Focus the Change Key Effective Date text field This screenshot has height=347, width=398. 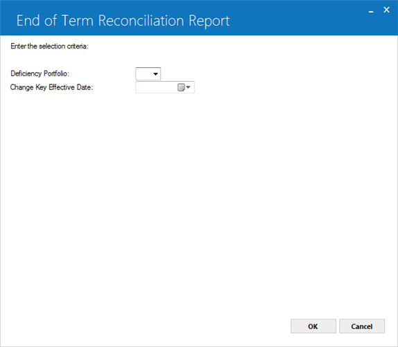[x=157, y=87]
